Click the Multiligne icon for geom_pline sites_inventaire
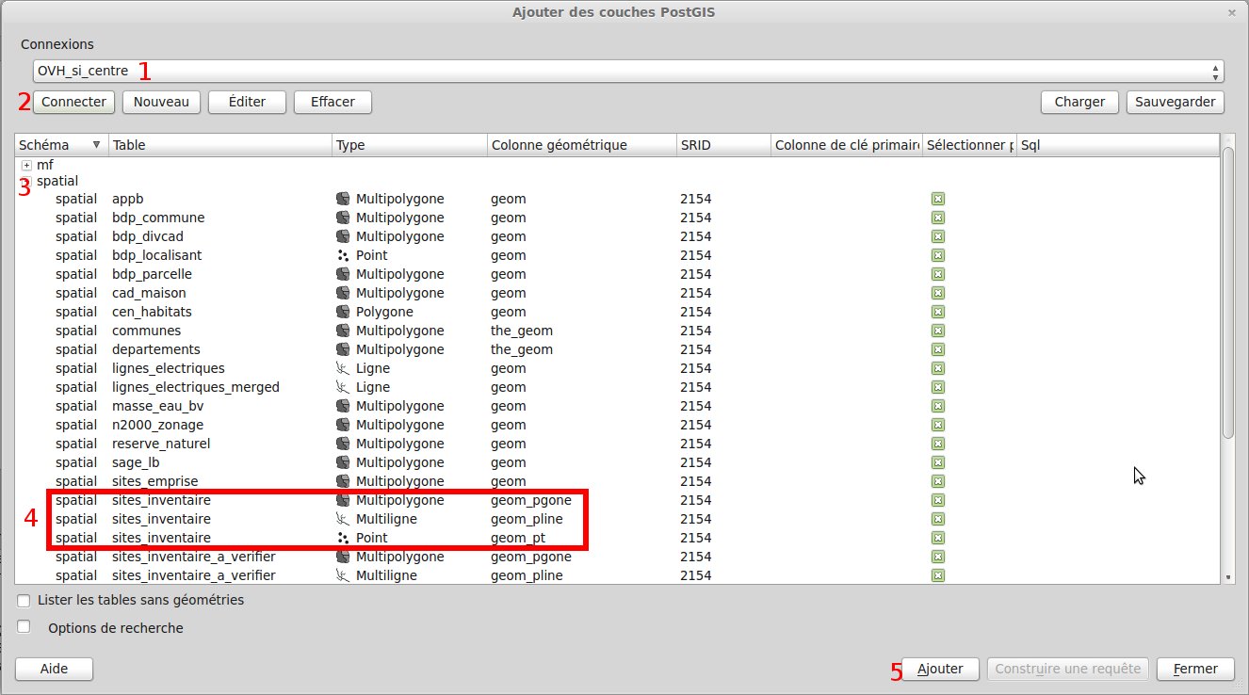The image size is (1249, 695). (343, 519)
